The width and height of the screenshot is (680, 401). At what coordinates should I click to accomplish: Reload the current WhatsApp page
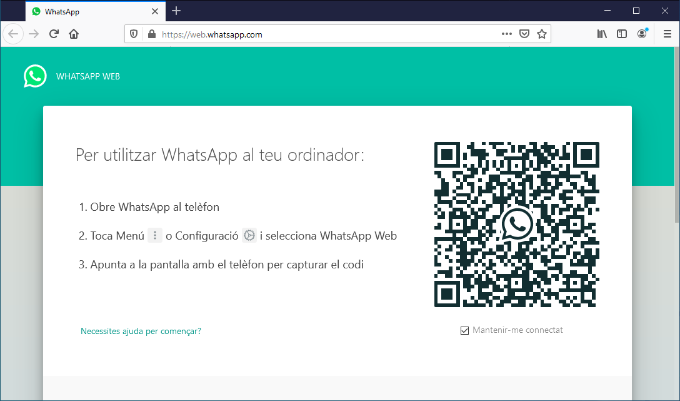[x=54, y=34]
